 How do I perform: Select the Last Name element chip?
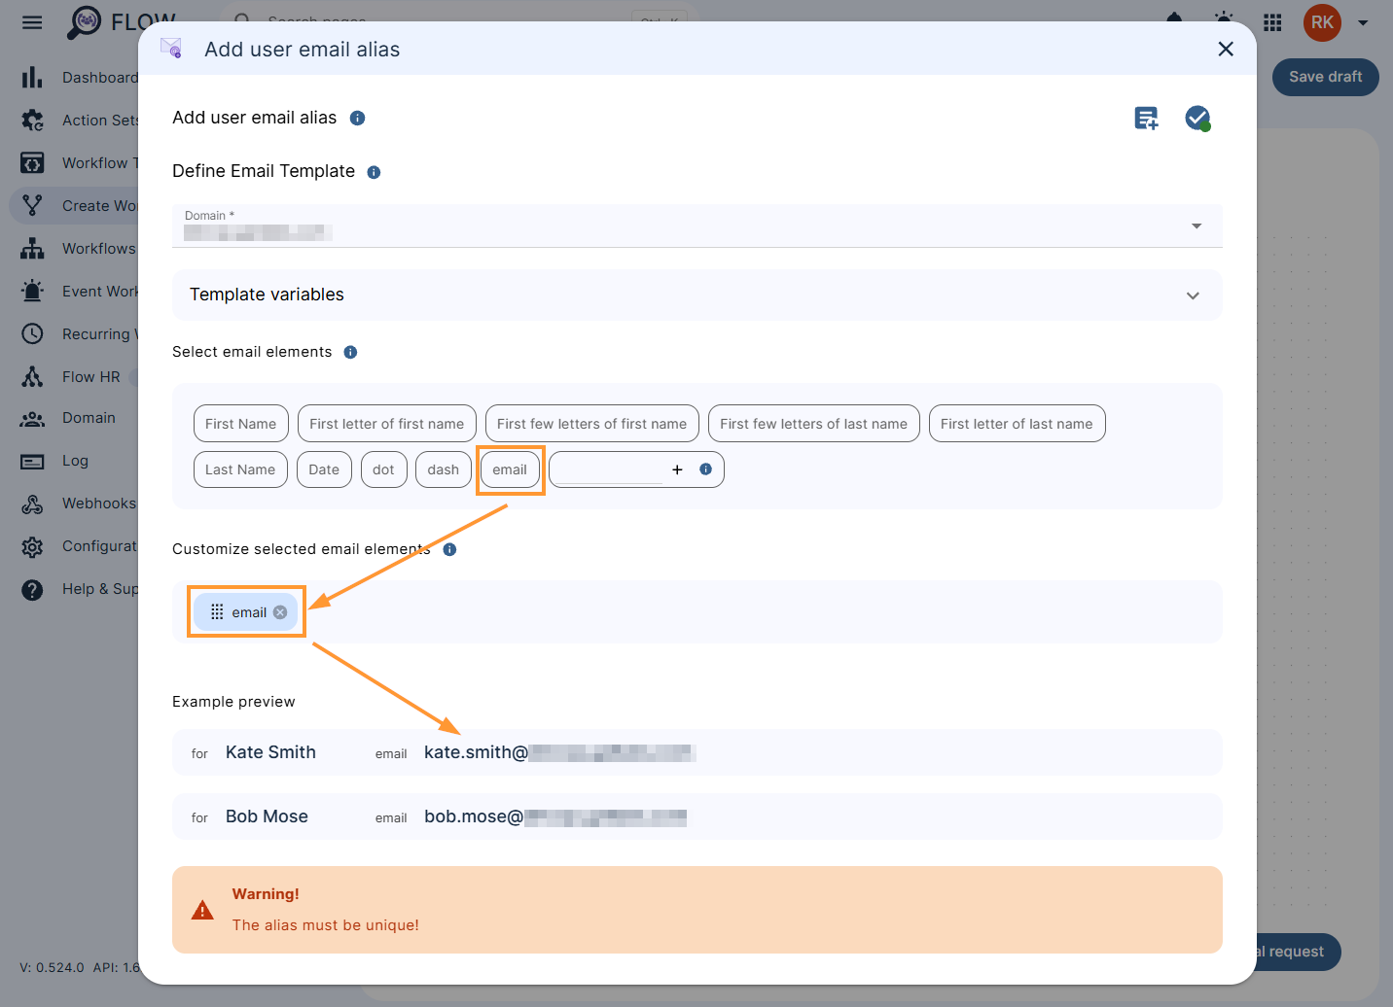pyautogui.click(x=240, y=469)
